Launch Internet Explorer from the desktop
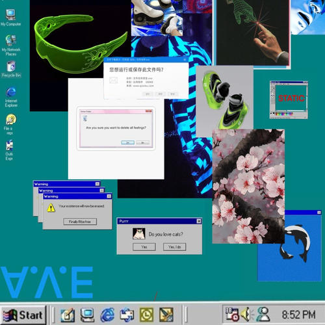Screen dimensions: 325x325 coord(11,97)
